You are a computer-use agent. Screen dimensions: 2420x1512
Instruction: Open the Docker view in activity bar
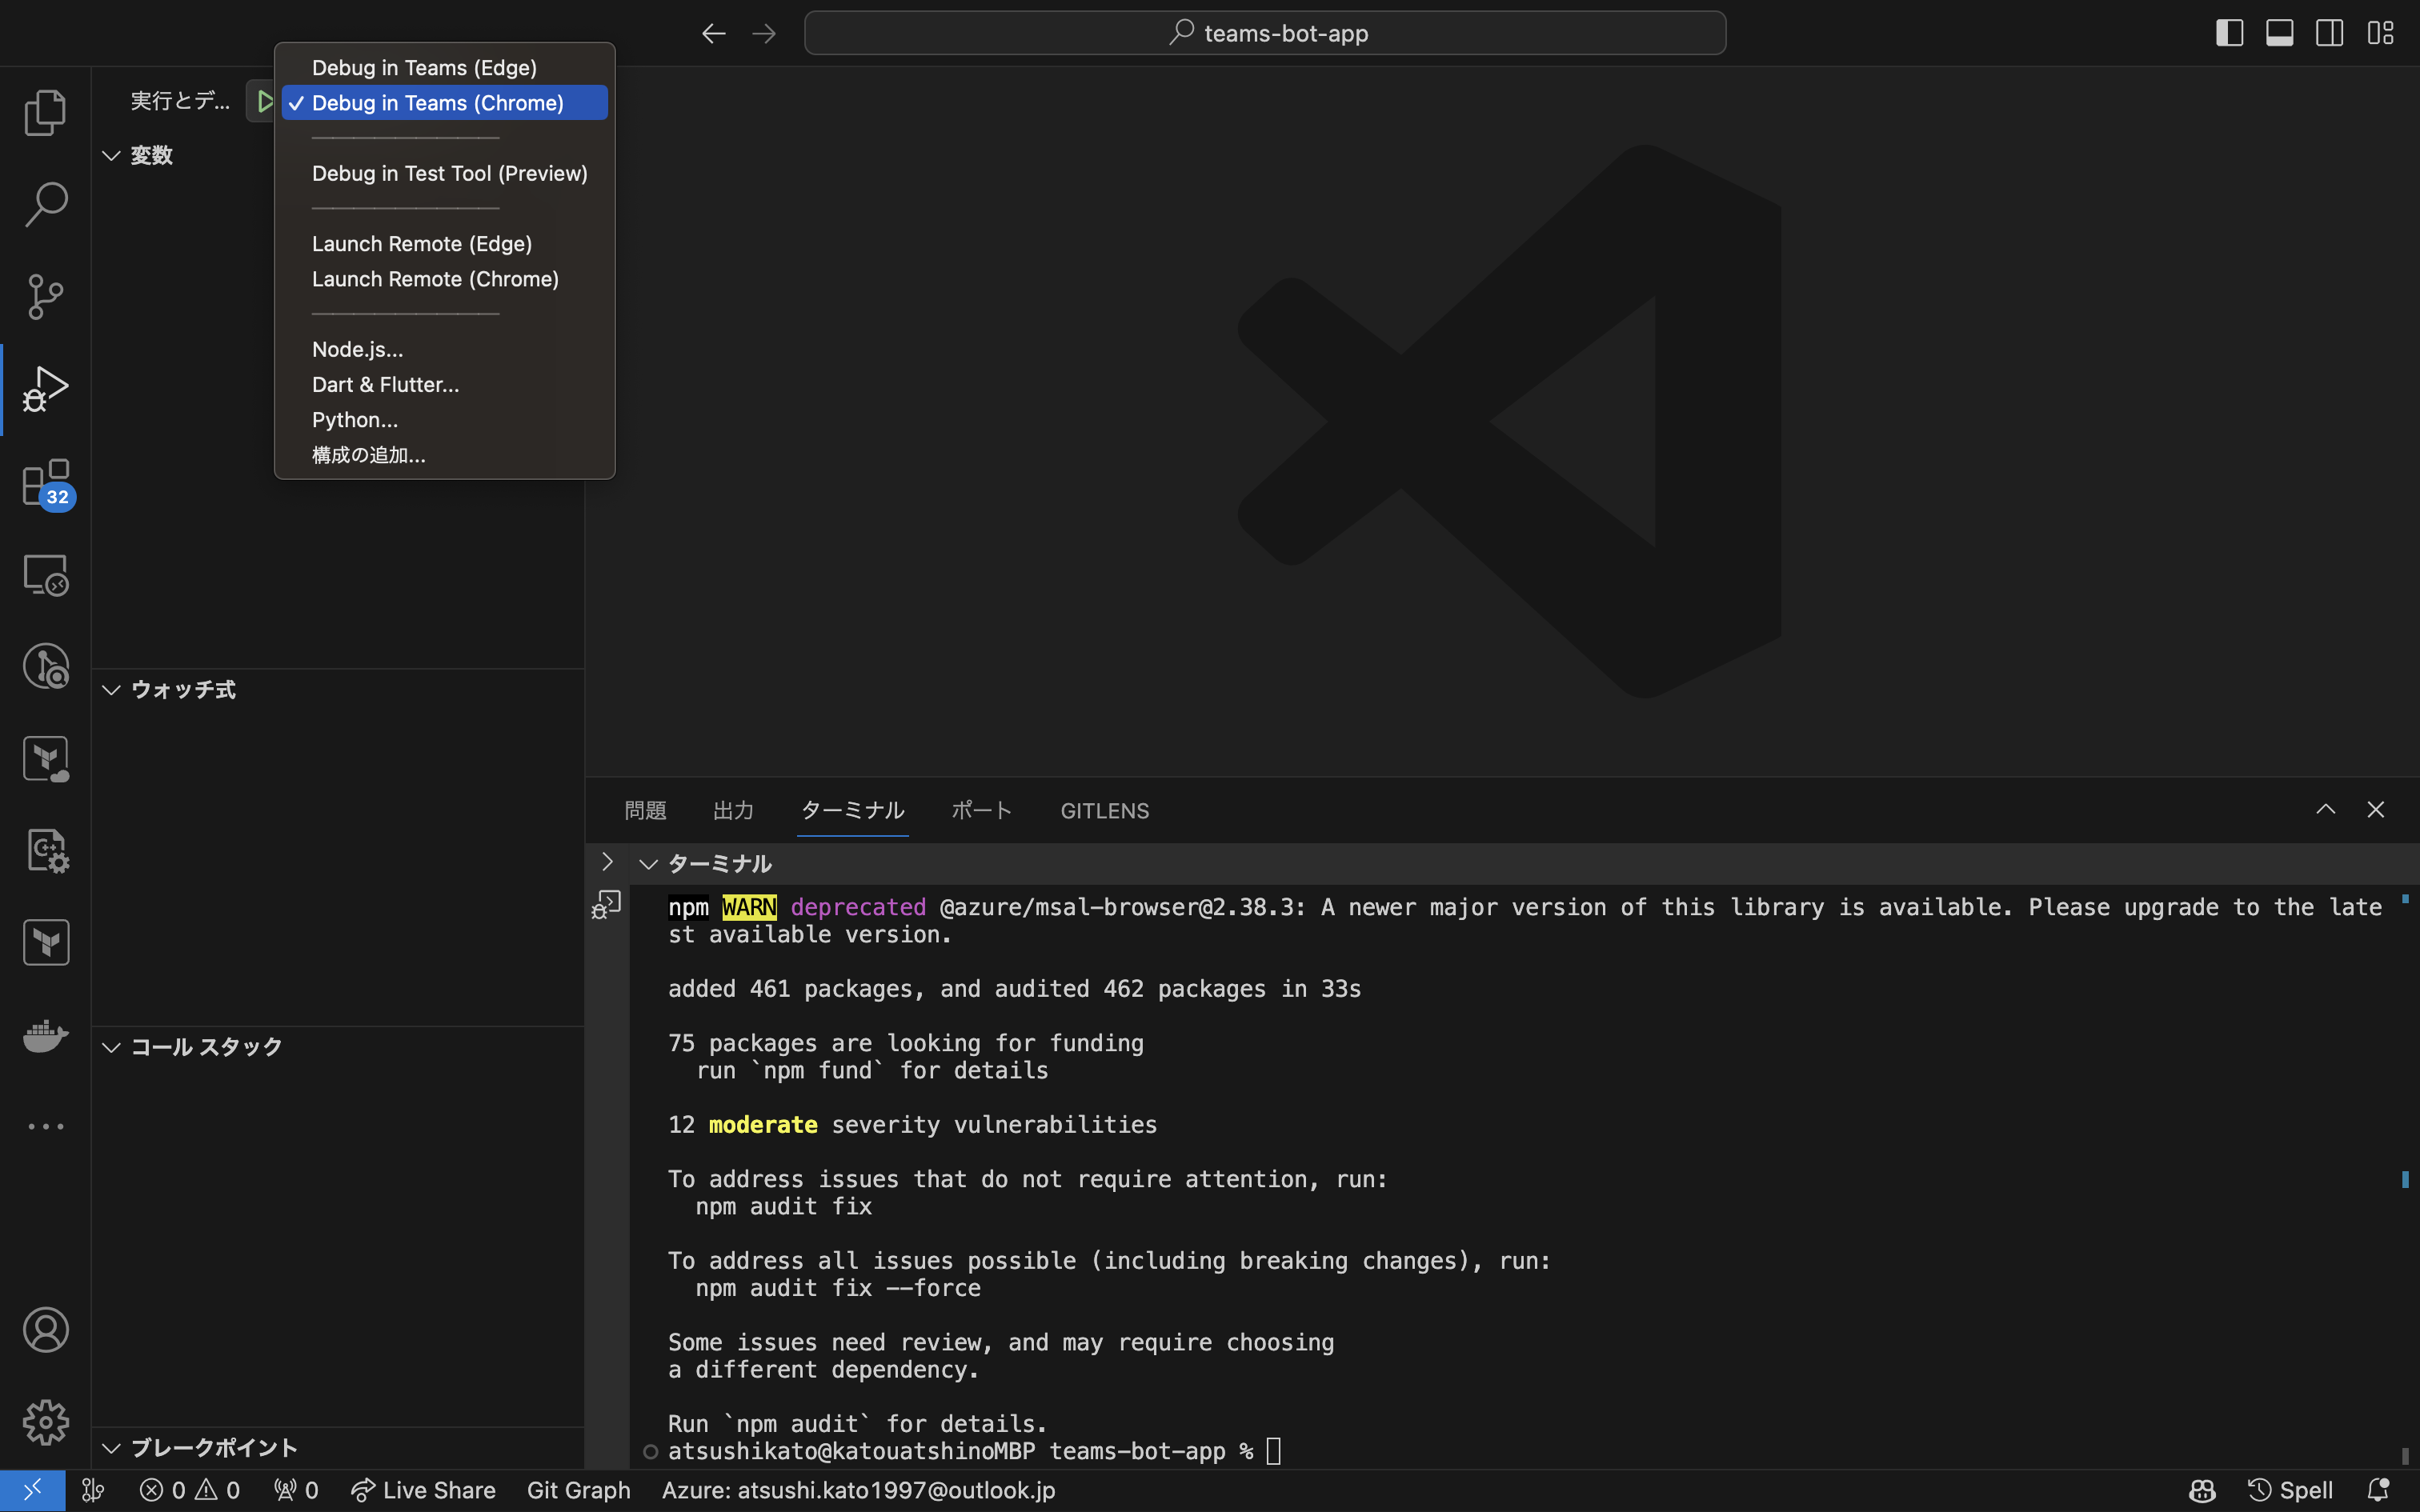click(45, 1035)
